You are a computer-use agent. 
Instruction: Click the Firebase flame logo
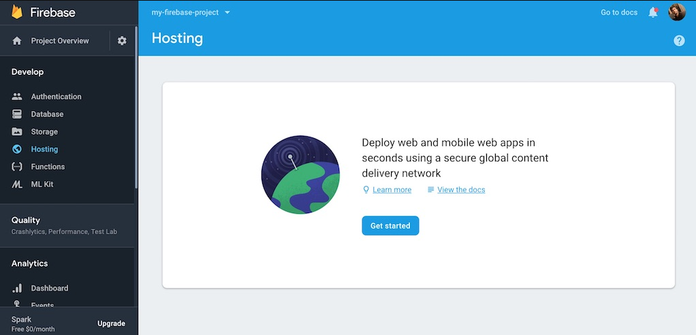coord(17,12)
